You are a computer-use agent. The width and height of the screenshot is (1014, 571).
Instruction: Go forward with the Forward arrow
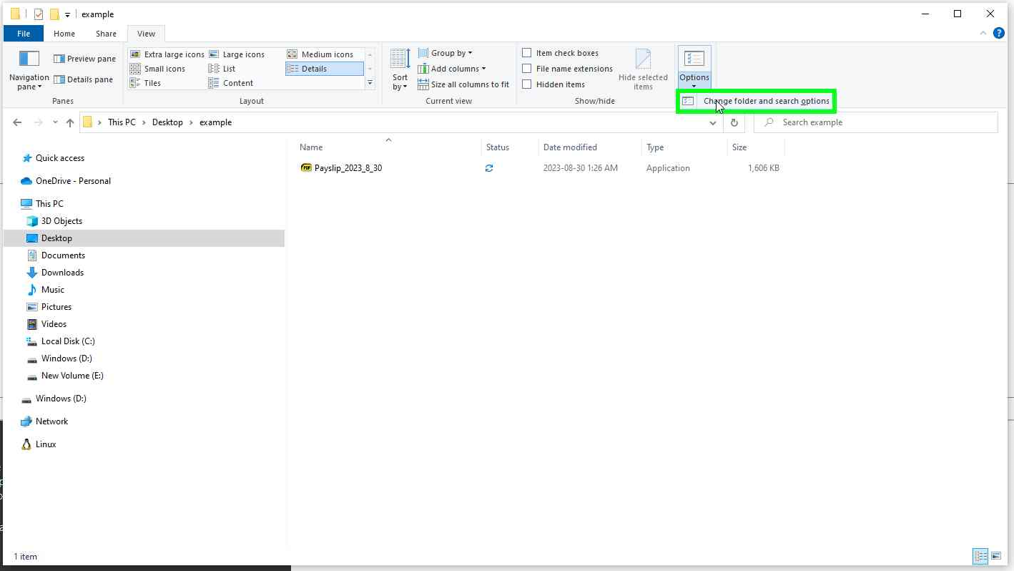tap(39, 122)
